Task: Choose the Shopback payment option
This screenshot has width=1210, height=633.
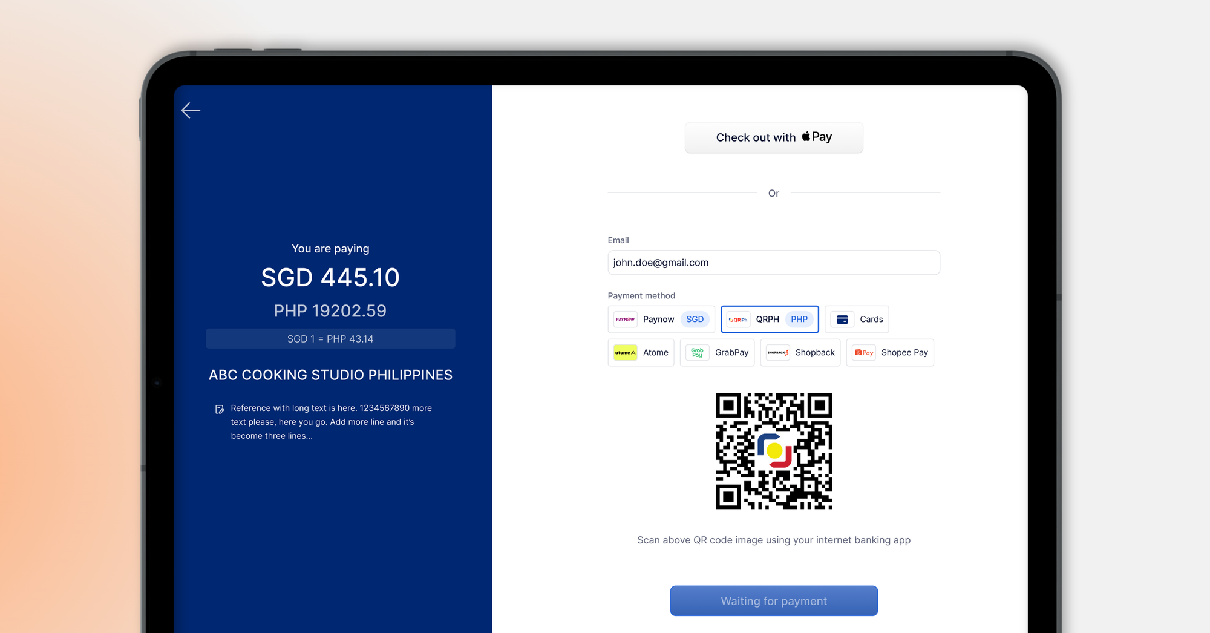Action: [x=800, y=353]
